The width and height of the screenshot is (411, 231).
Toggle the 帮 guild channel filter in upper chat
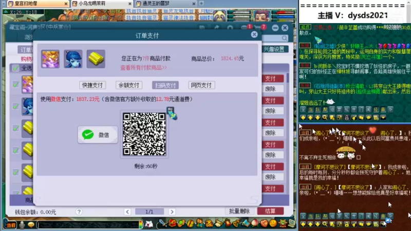click(325, 109)
